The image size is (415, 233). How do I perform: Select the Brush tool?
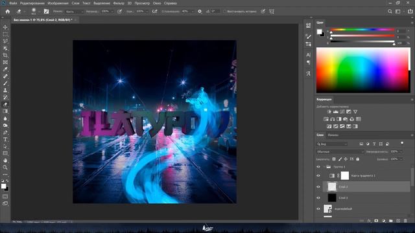point(5,83)
